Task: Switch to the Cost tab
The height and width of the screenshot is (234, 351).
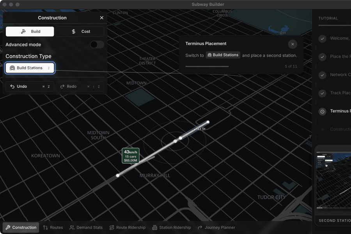Action: click(80, 32)
